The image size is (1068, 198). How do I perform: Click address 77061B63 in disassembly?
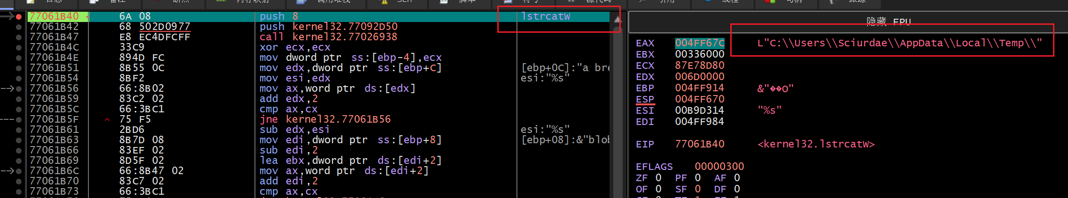pyautogui.click(x=54, y=140)
